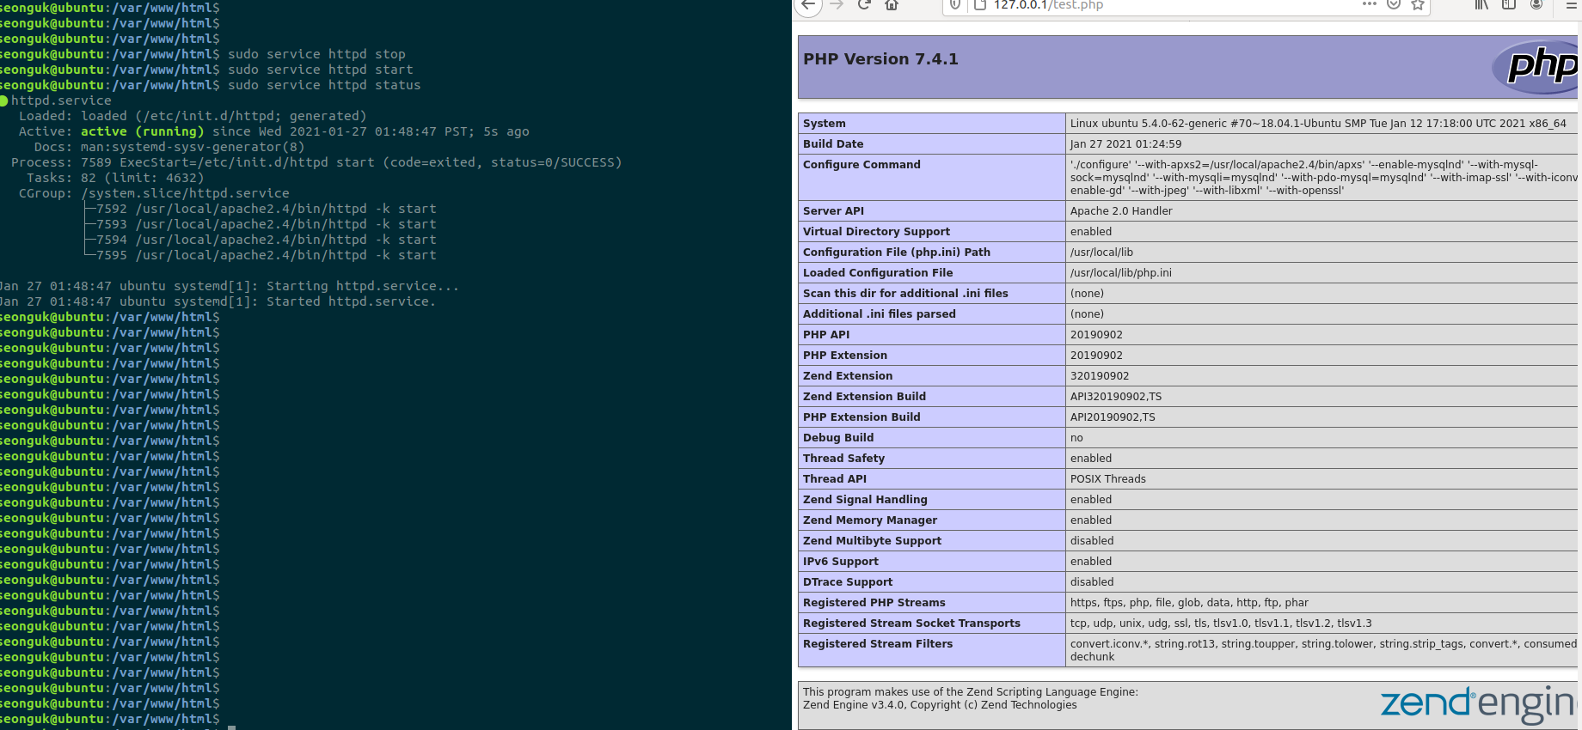Click the 'Starting httpd.service...' log line
This screenshot has height=730, width=1582.
(230, 286)
